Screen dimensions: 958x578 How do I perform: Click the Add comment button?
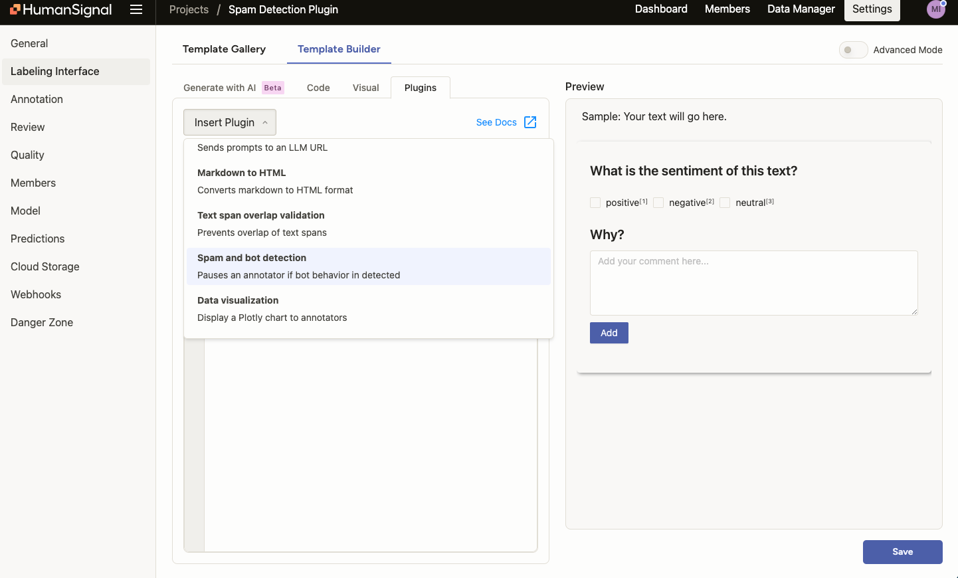pyautogui.click(x=609, y=333)
